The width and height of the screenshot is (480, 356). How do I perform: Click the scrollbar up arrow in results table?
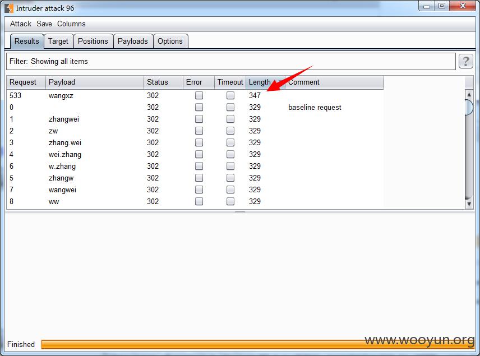point(469,94)
